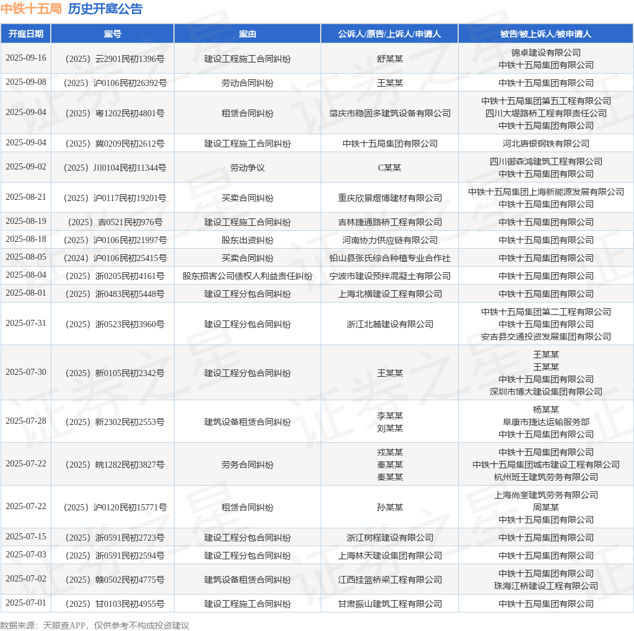Click plaintiff 浙江树程建设有限公司
634x631 pixels.
[x=390, y=538]
